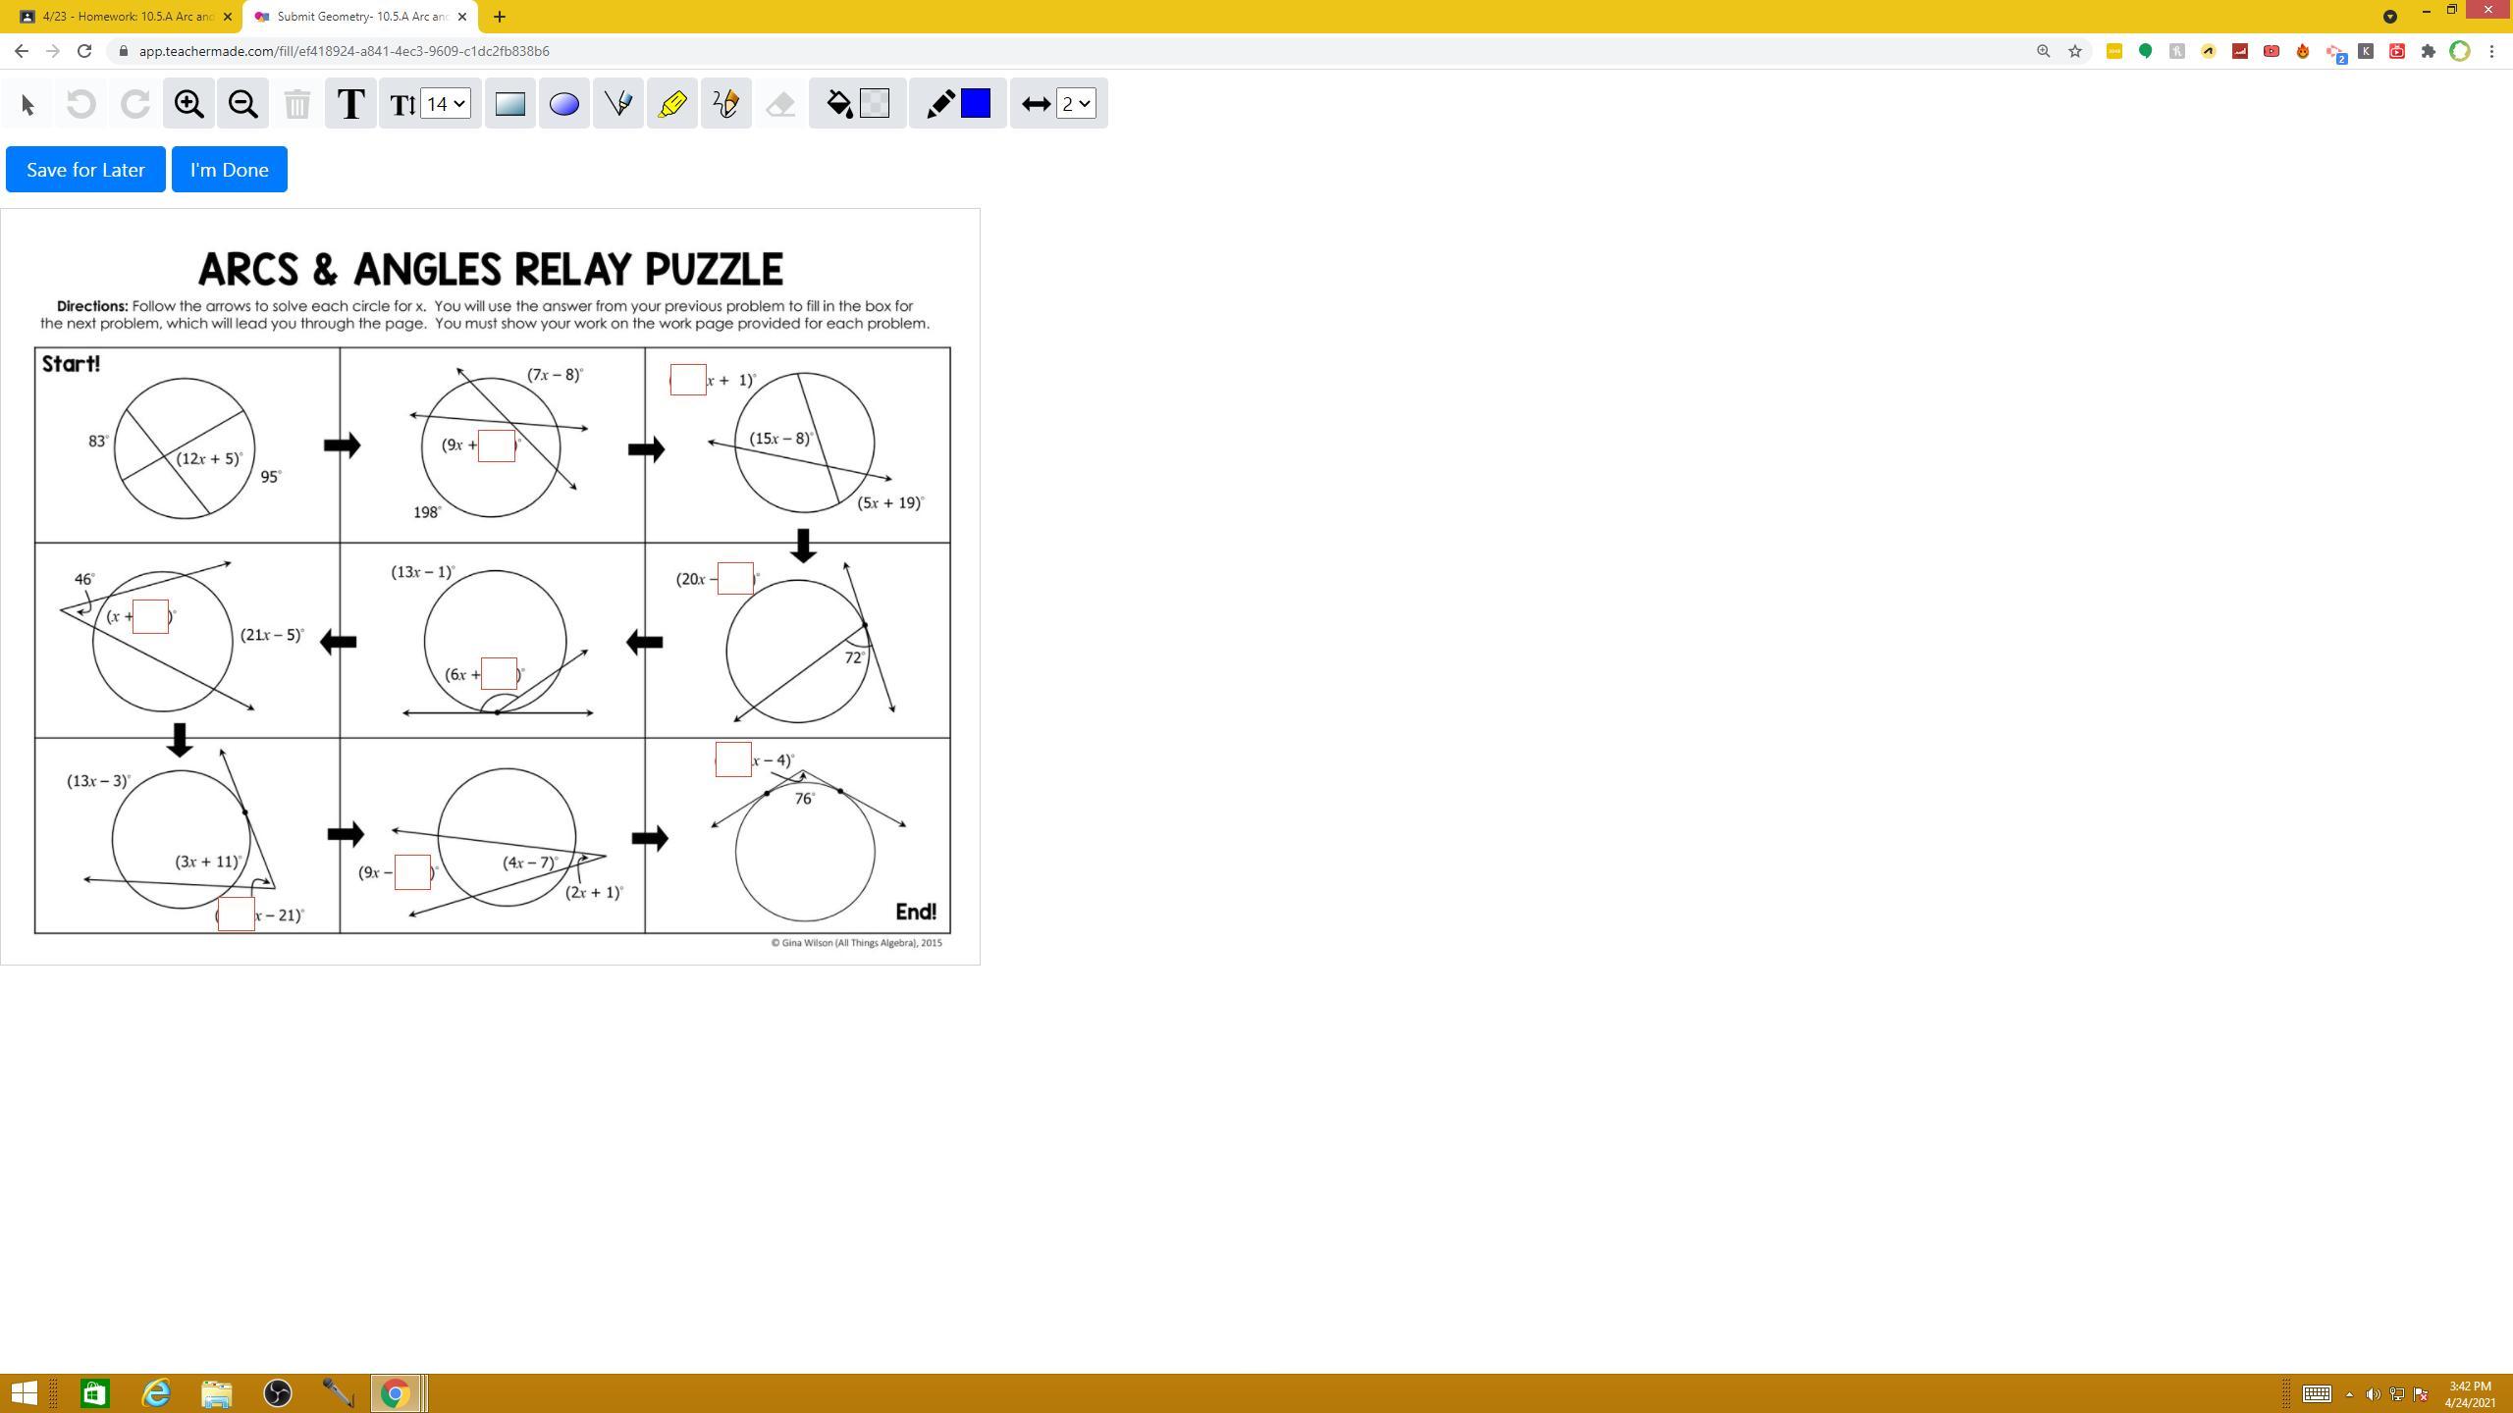Select the line pen tool
The width and height of the screenshot is (2513, 1413).
point(618,104)
